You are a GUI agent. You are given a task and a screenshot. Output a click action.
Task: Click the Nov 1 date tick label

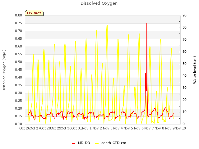[x=87, y=128]
